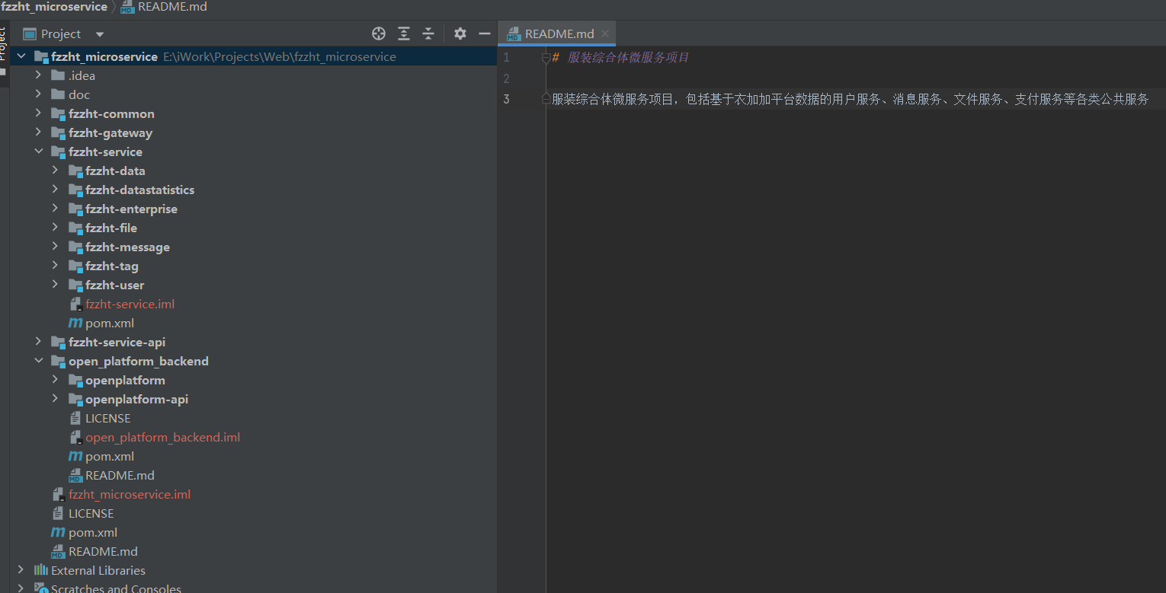Expand External Libraries node

coord(21,570)
